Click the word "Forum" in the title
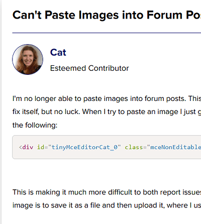The height and width of the screenshot is (224, 201). click(164, 15)
